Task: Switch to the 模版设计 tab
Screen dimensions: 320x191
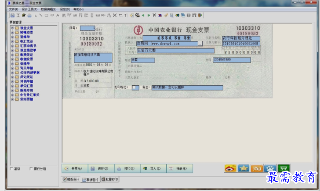Action: pos(71,179)
